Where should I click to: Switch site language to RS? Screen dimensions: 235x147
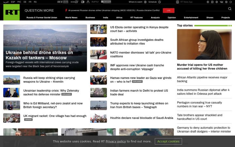(35, 2)
